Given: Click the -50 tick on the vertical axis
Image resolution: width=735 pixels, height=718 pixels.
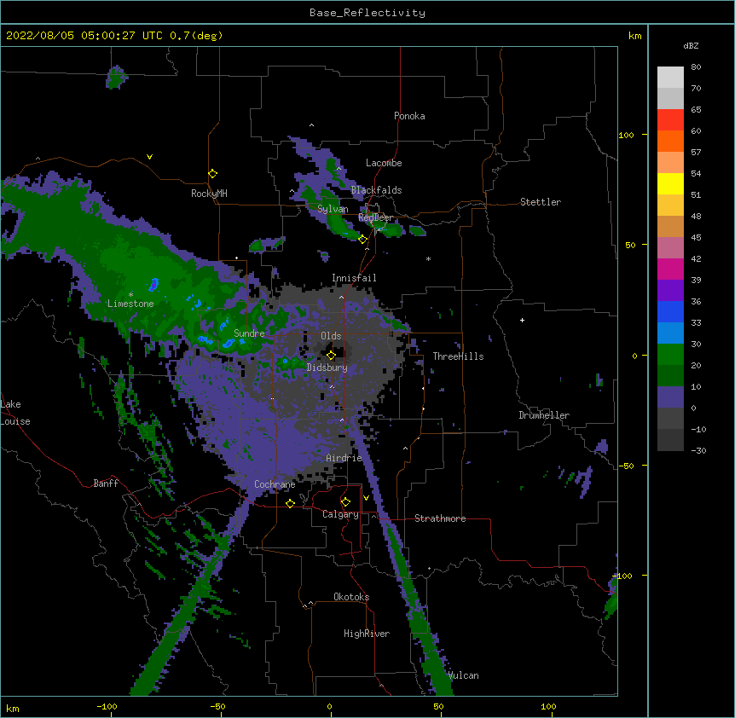Looking at the screenshot, I should (626, 466).
